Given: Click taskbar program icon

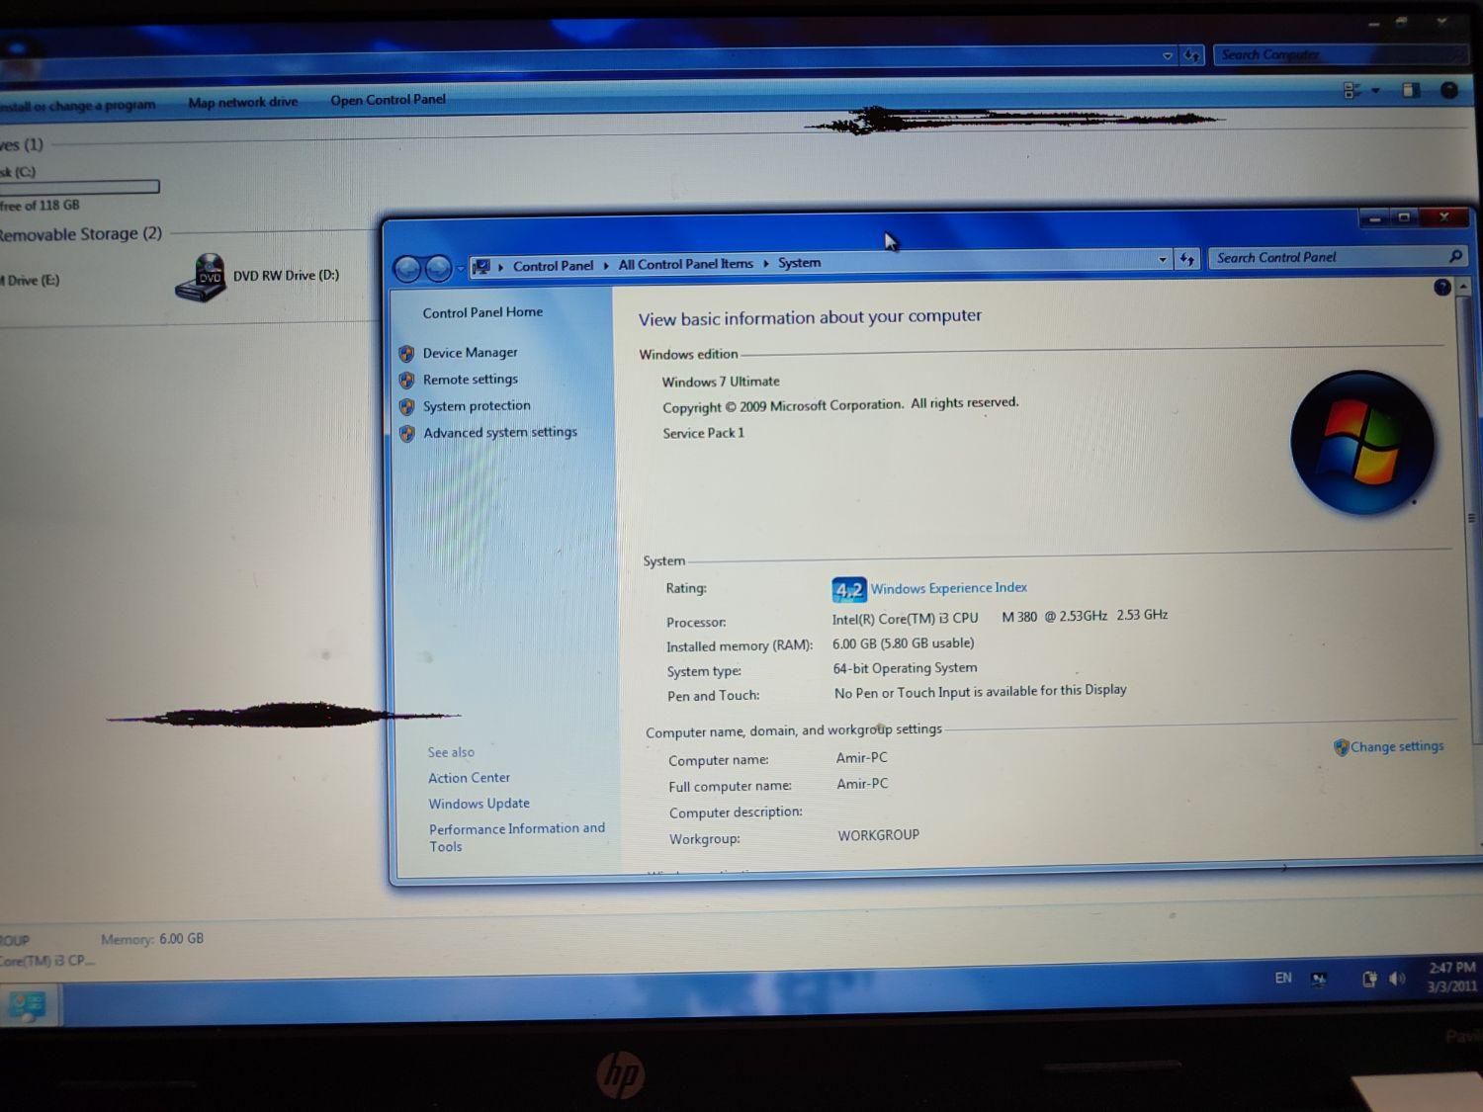Looking at the screenshot, I should [x=28, y=1006].
